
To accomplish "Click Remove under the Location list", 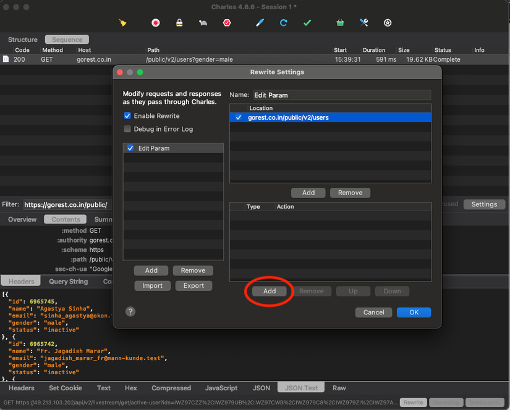I will pos(350,193).
